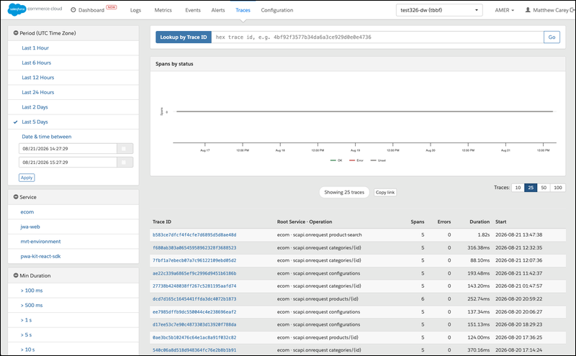Open the end date calendar picker

125,163
